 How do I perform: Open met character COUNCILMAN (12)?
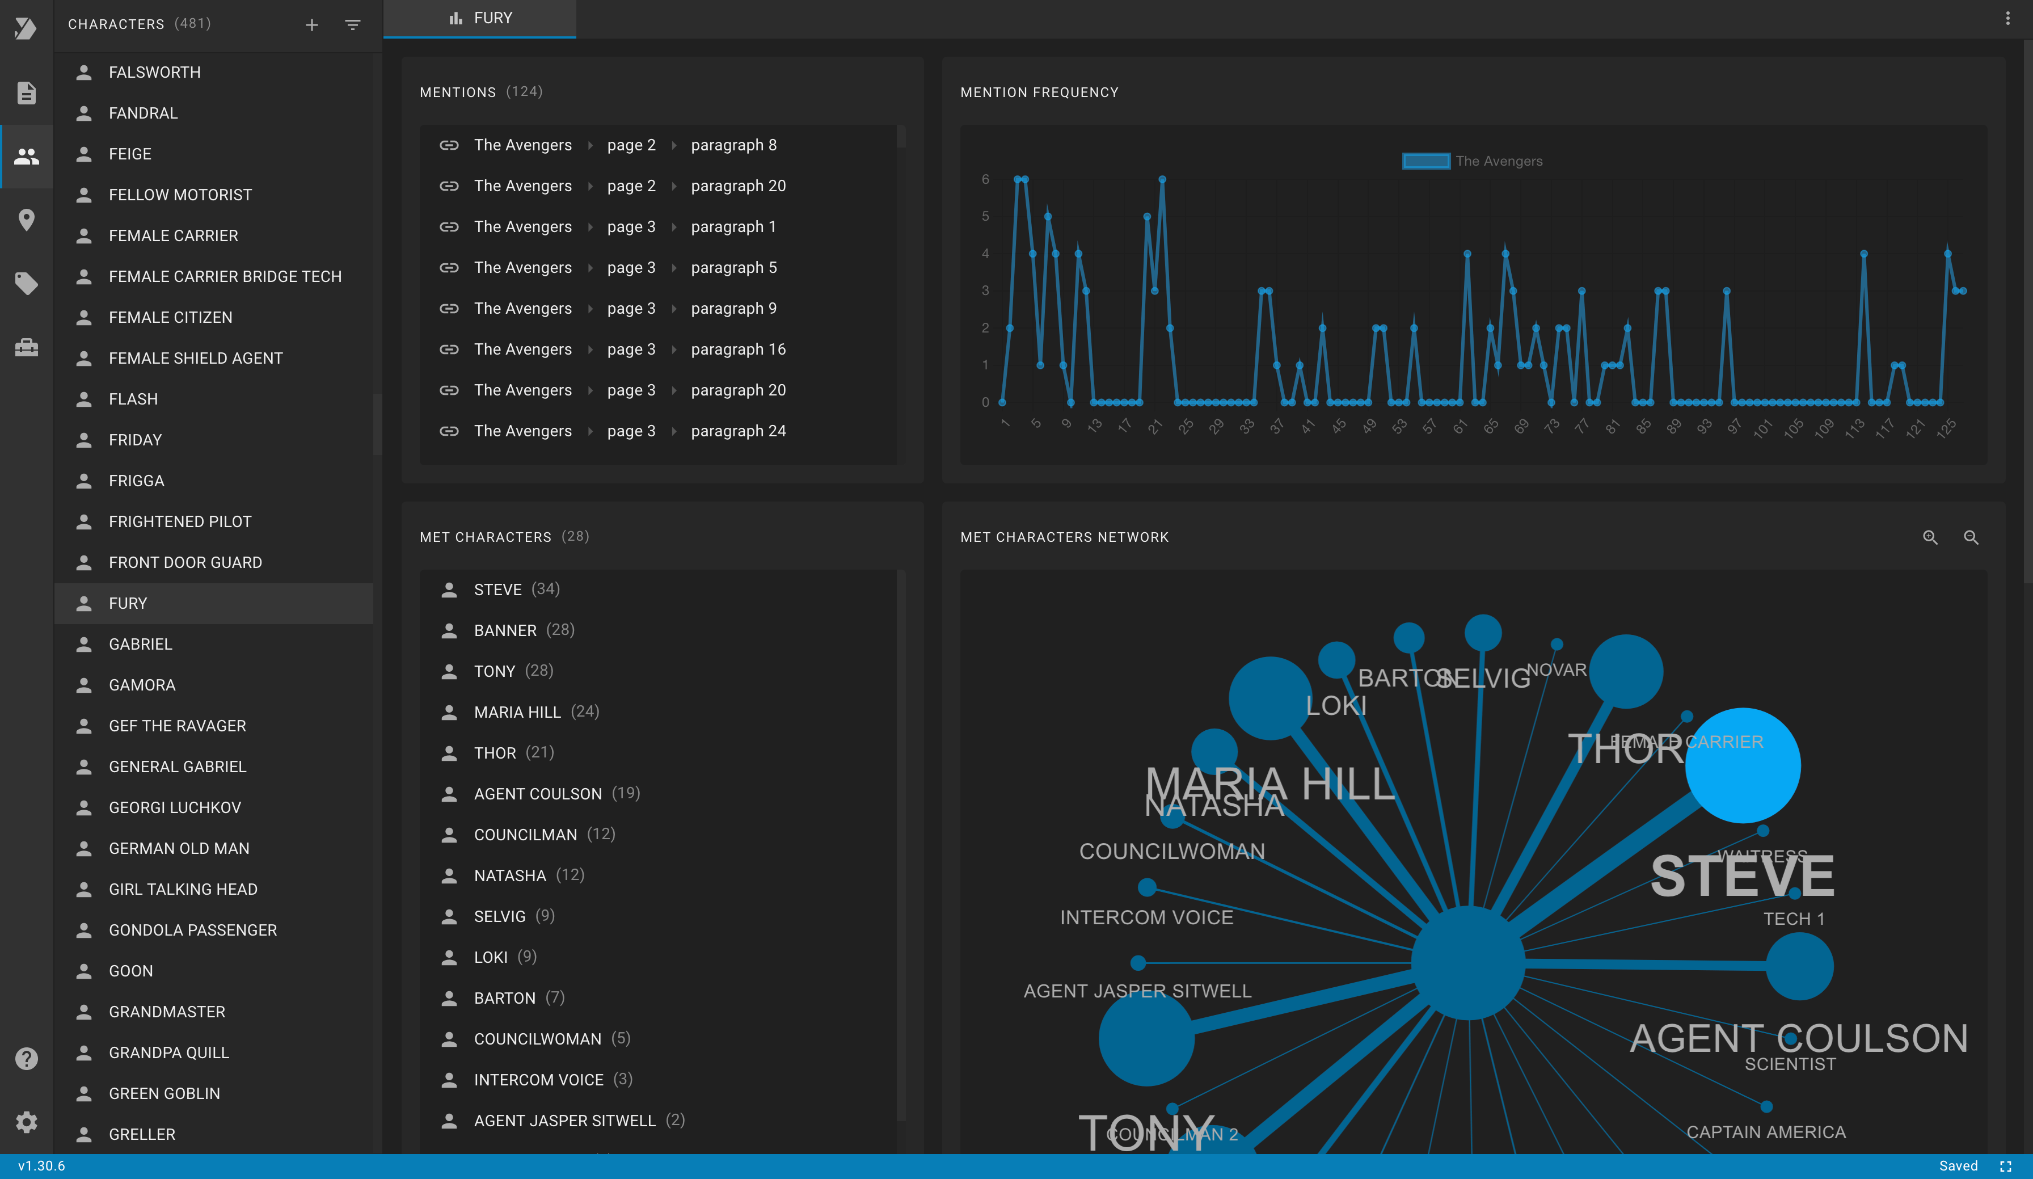pos(657,835)
